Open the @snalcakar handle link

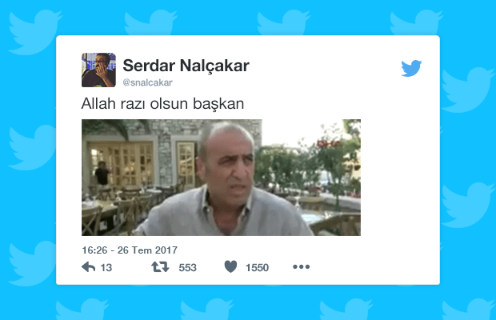point(147,82)
